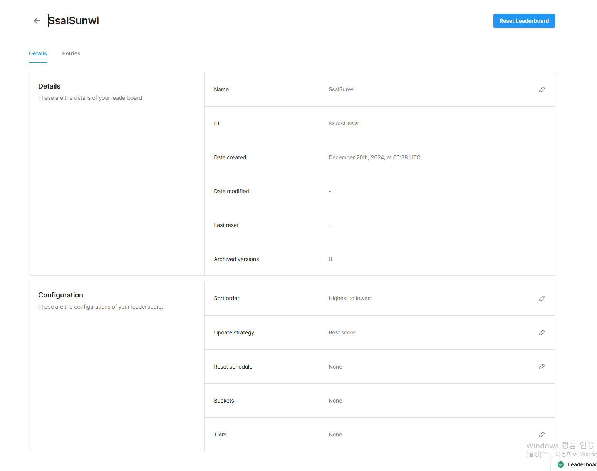
Task: Click the Date modified label
Action: (x=231, y=191)
